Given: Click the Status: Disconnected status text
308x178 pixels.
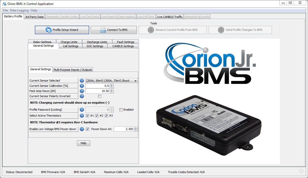Looking at the screenshot, I should [x=19, y=172].
